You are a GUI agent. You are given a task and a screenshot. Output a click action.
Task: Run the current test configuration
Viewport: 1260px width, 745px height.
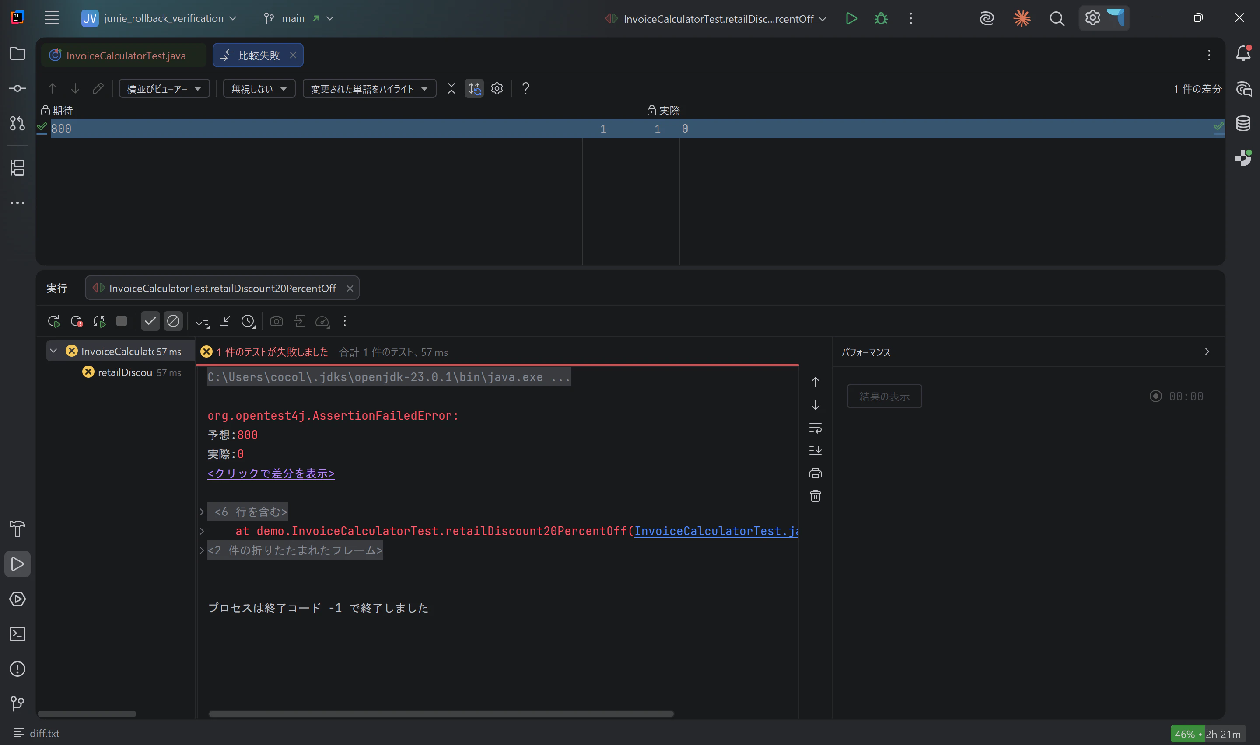pos(850,18)
